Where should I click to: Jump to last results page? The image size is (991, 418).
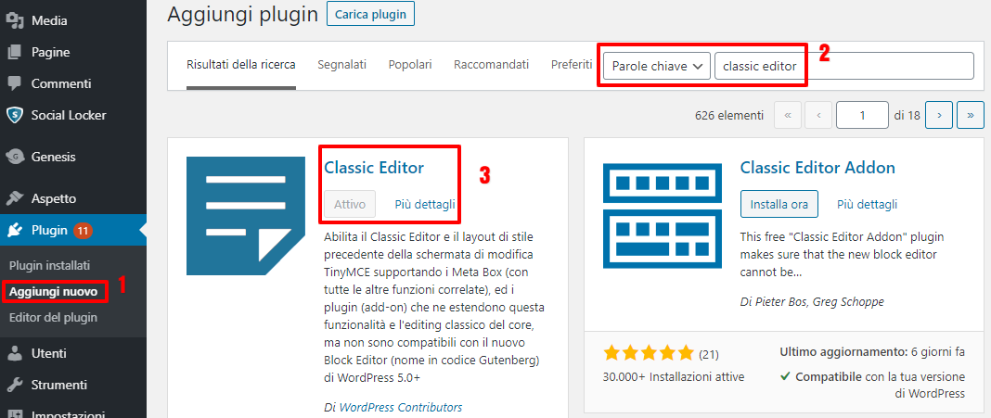point(971,115)
